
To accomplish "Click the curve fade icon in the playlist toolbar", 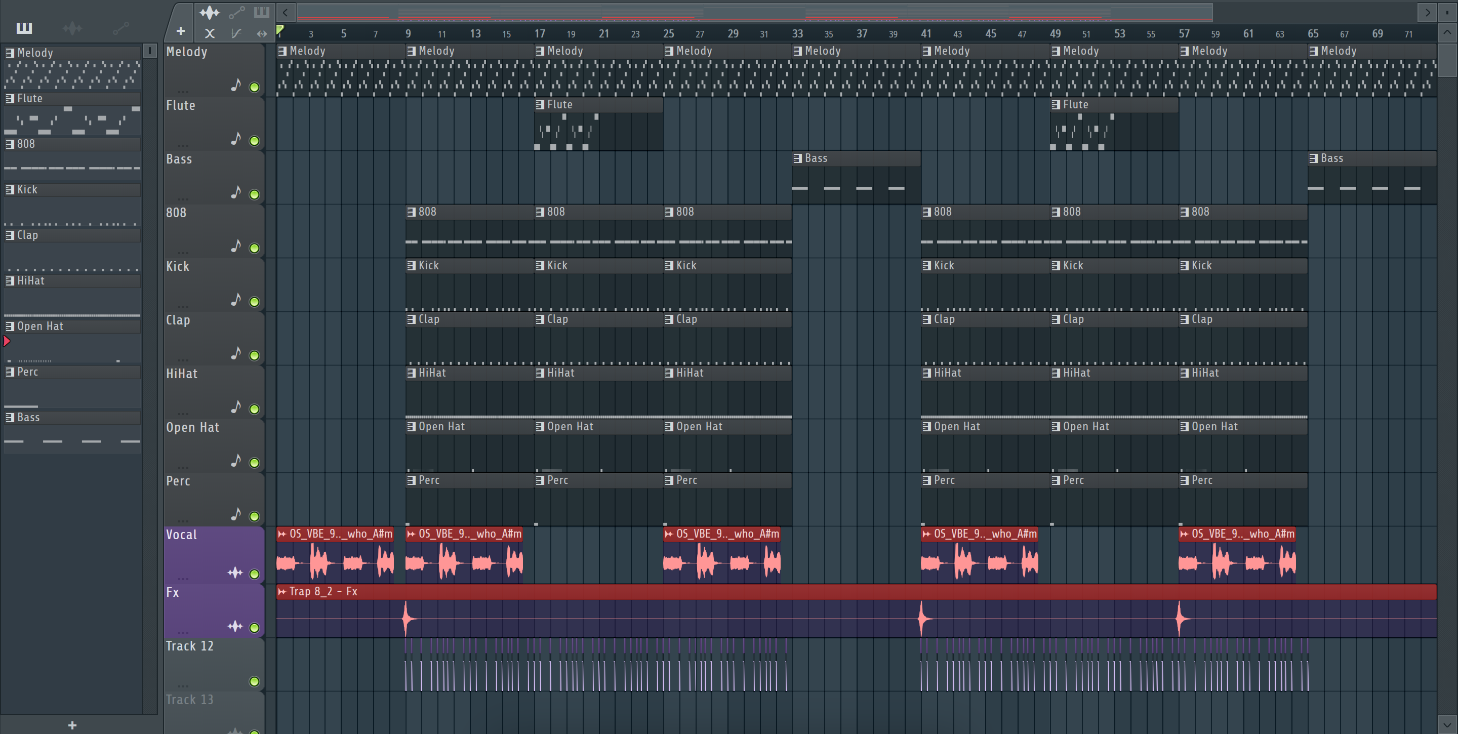I will coord(236,33).
